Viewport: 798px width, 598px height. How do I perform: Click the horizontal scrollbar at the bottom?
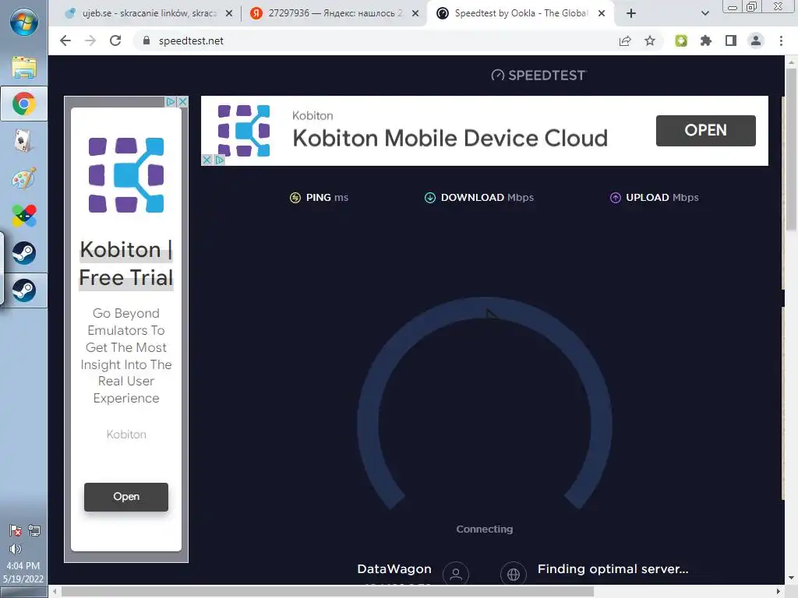point(328,592)
